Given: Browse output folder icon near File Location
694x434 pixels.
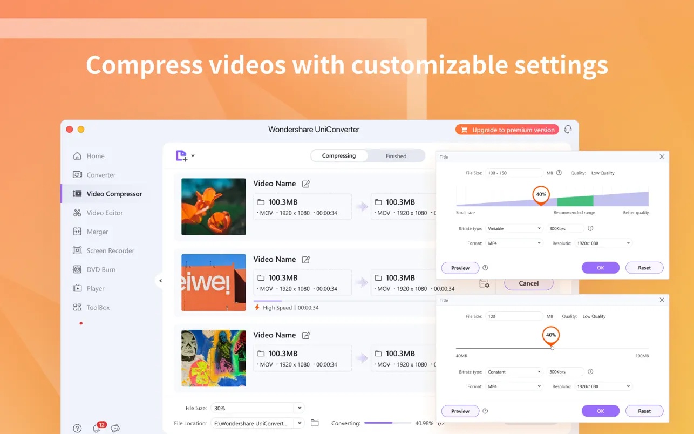Looking at the screenshot, I should click(315, 423).
